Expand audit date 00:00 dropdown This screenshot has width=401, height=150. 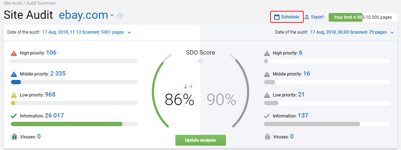(392, 33)
